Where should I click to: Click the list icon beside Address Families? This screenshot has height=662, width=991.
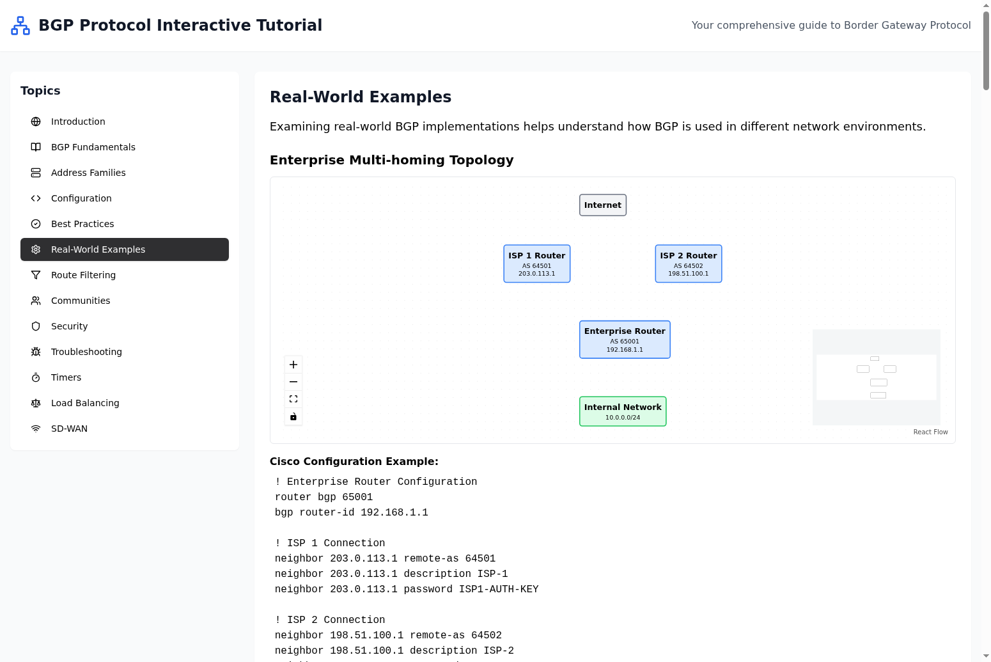(36, 173)
